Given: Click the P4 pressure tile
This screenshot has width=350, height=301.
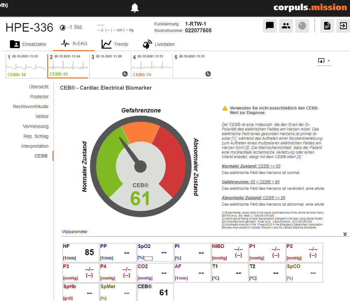Looking at the screenshot, I should [118, 273].
